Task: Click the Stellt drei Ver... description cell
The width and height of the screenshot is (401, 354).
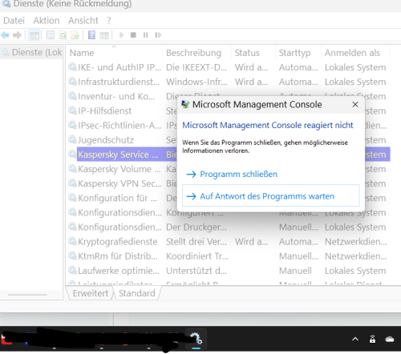Action: point(196,242)
